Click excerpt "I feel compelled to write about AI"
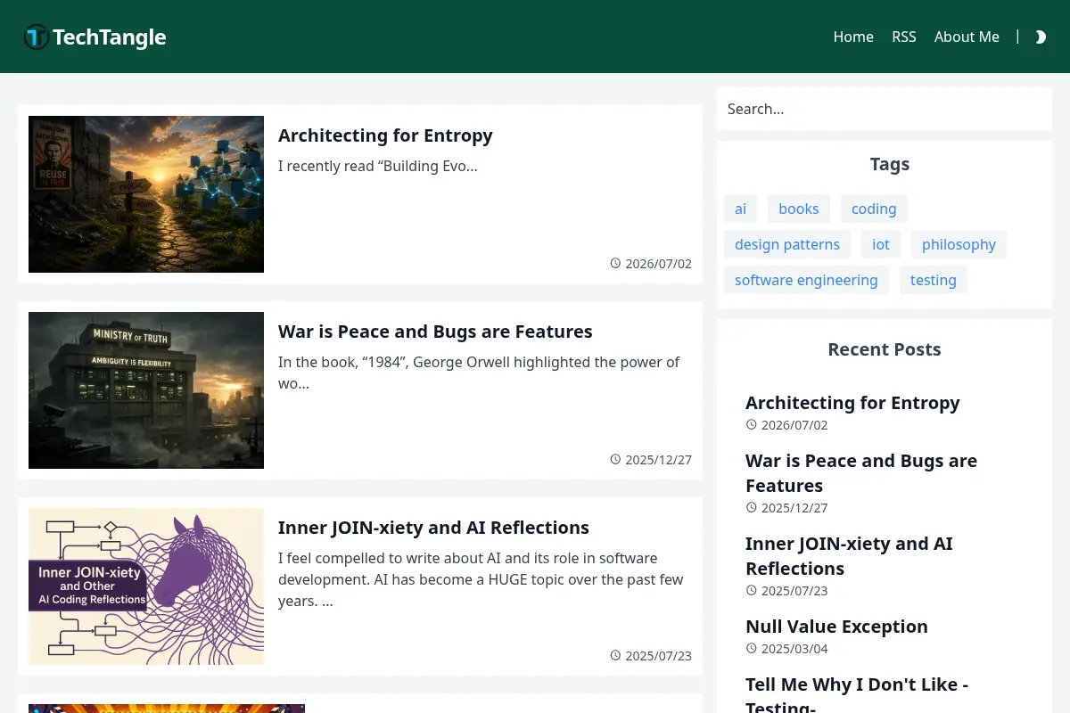 481,579
